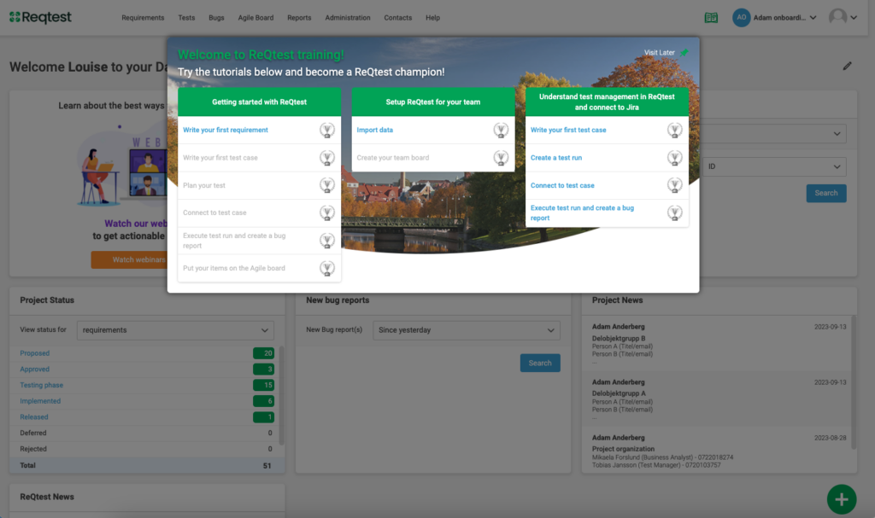The height and width of the screenshot is (518, 875).
Task: Open the Import data tutorial
Action: click(x=374, y=130)
